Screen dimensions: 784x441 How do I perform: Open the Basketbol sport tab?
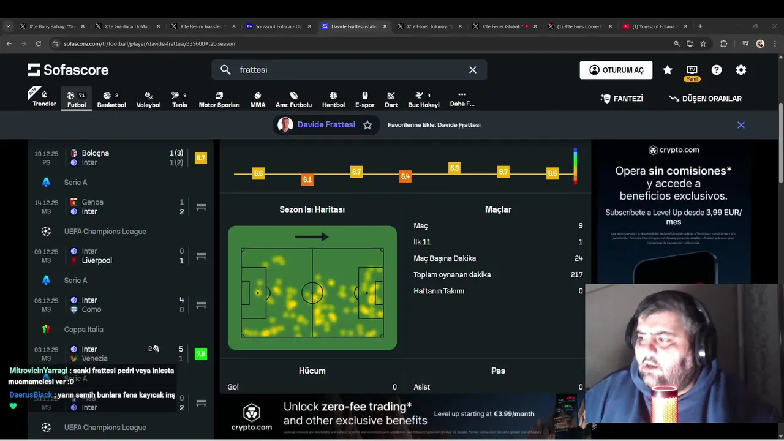point(111,99)
